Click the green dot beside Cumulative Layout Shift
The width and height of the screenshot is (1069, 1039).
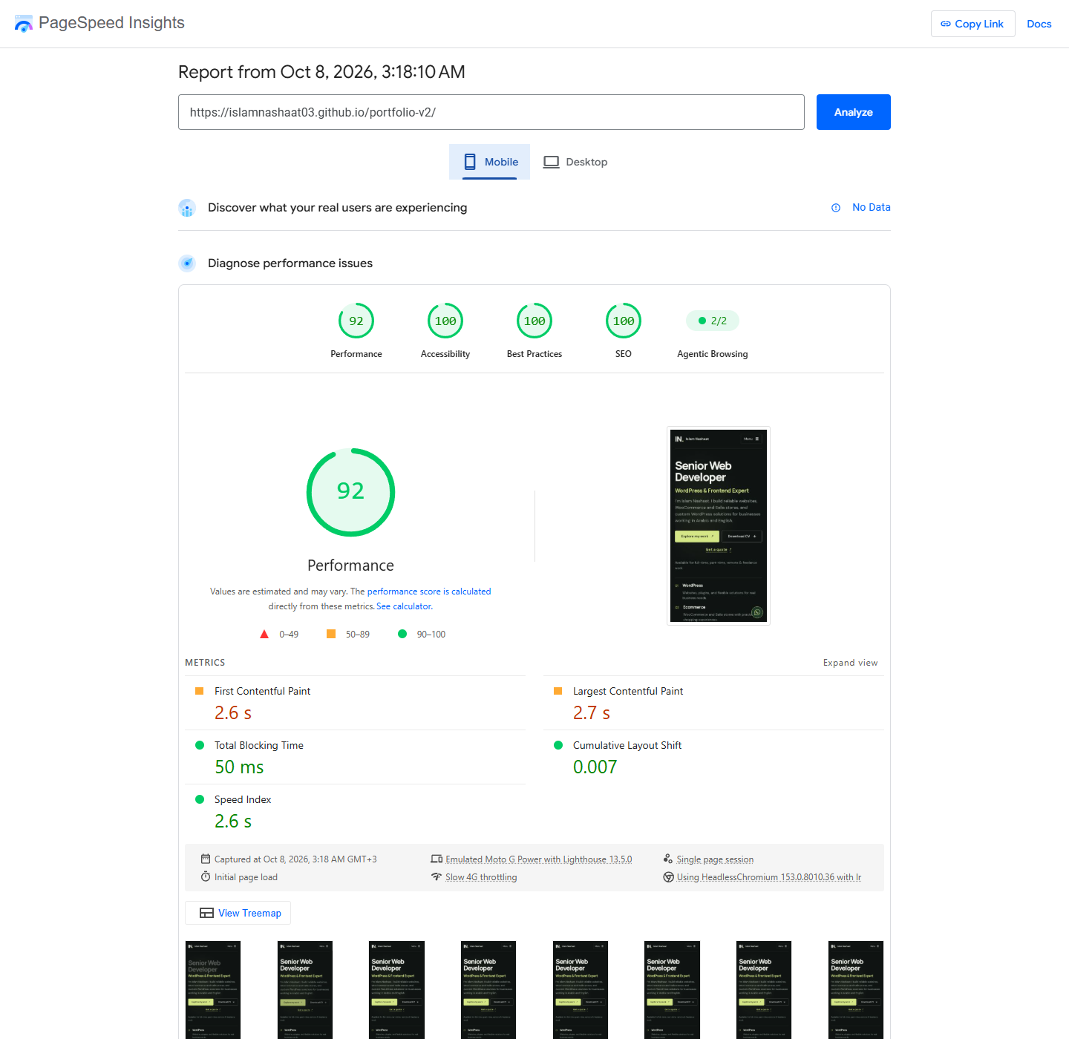tap(558, 745)
